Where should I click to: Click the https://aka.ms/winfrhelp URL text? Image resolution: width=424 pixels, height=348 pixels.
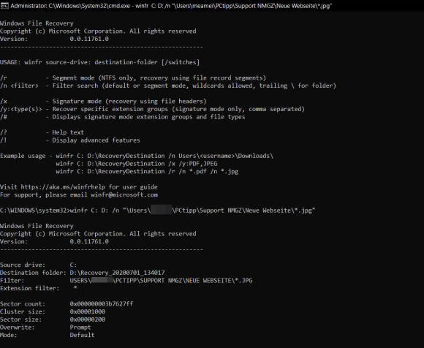(x=63, y=187)
